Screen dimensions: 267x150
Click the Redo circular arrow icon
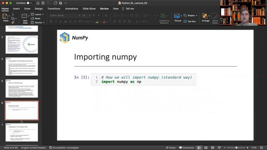[x=55, y=3]
